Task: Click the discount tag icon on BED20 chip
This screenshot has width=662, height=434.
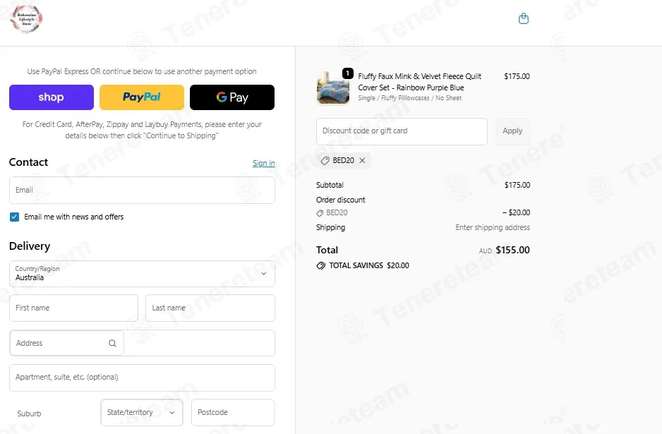Action: [325, 160]
